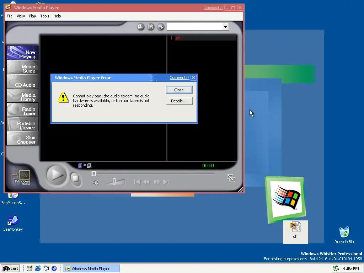
Task: Click the network tray icon
Action: point(336,269)
